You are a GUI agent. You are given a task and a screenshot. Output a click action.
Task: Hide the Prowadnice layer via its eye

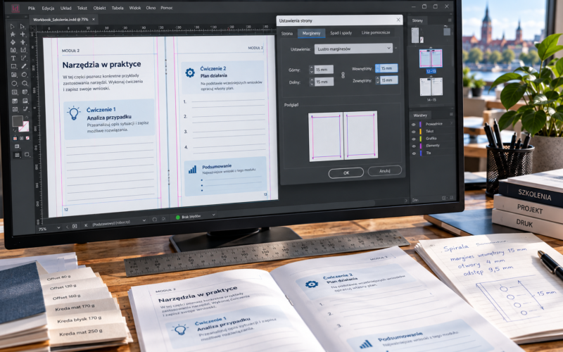click(413, 125)
